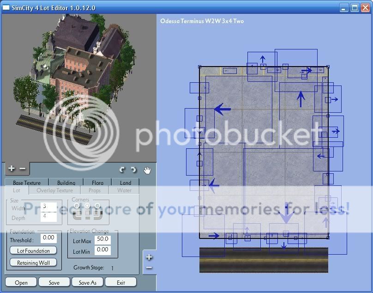The height and width of the screenshot is (293, 373).
Task: Select the Lot tab
Action: [17, 190]
